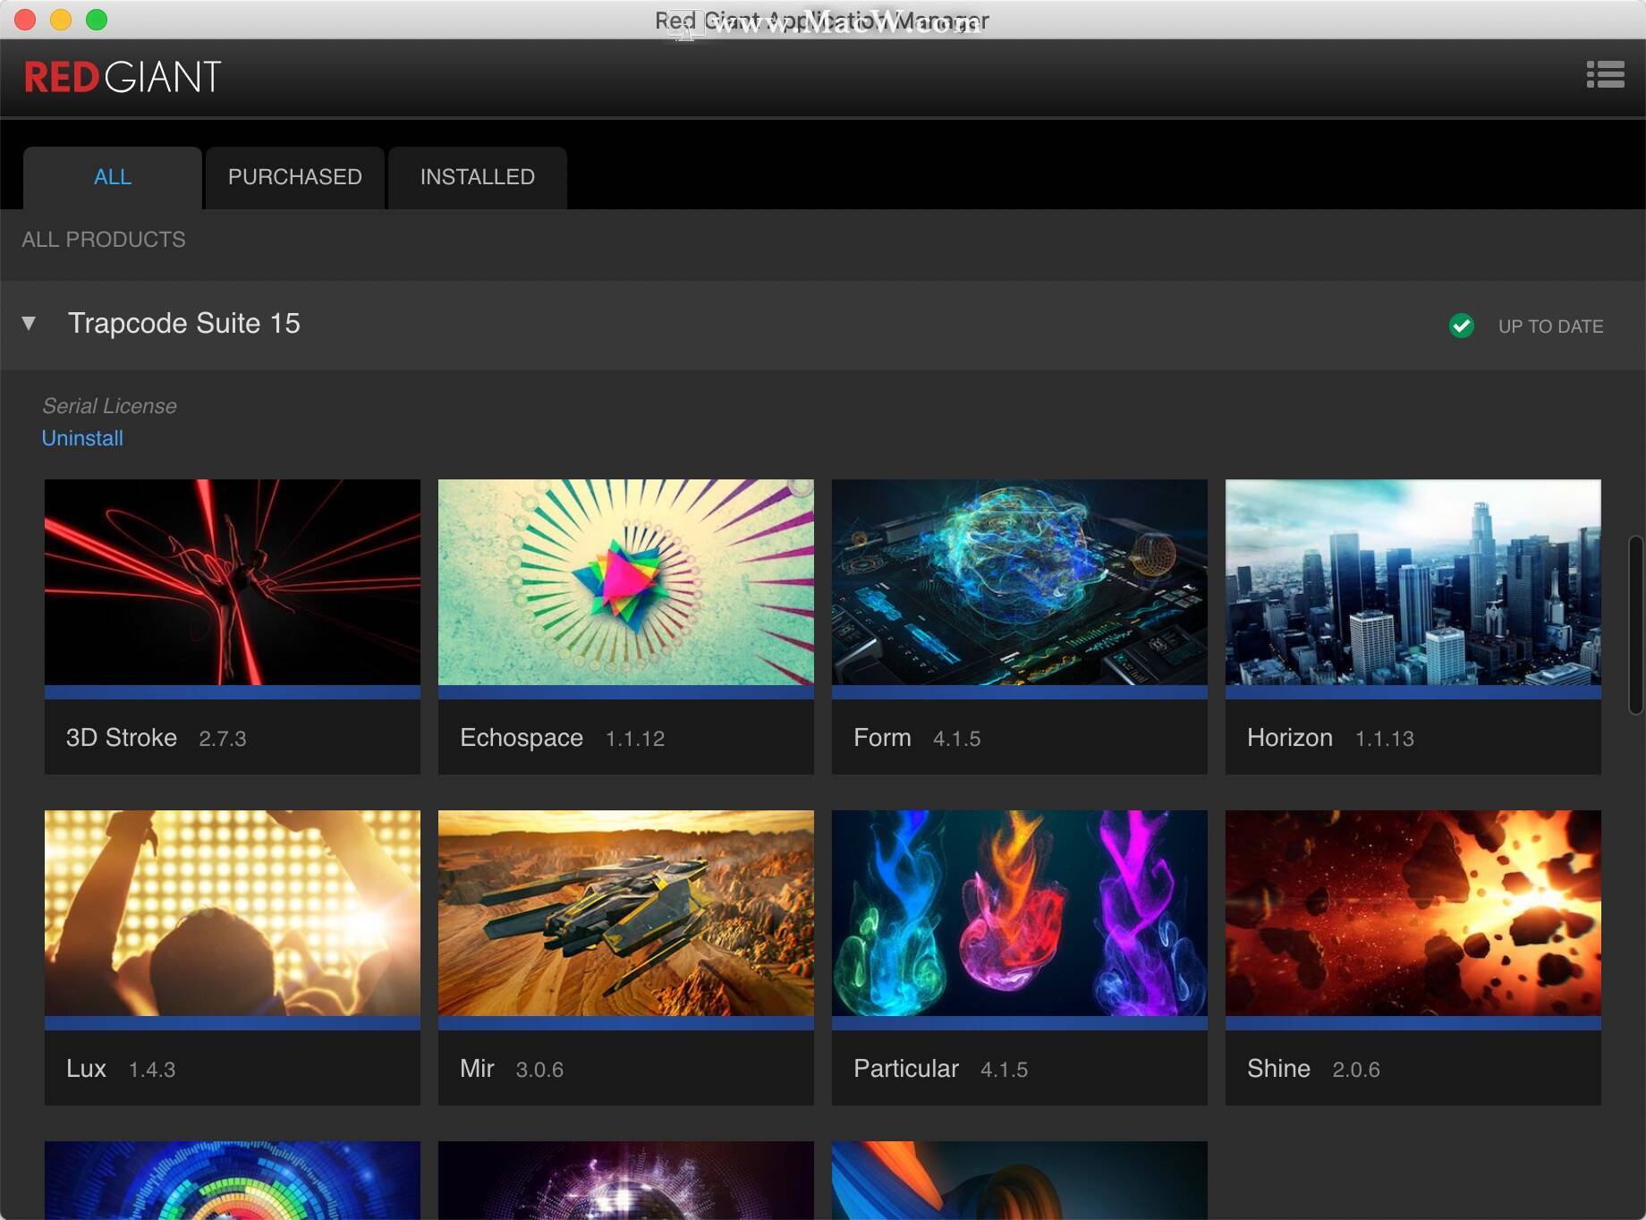Click the Horizon 1.1.13 label

[x=1331, y=738]
